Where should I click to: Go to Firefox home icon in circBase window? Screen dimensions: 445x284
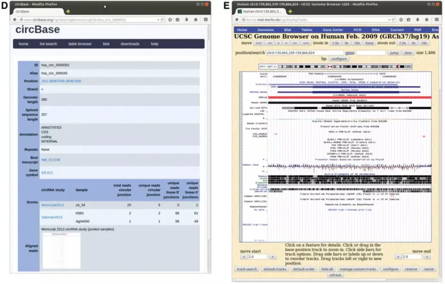pyautogui.click(x=196, y=20)
